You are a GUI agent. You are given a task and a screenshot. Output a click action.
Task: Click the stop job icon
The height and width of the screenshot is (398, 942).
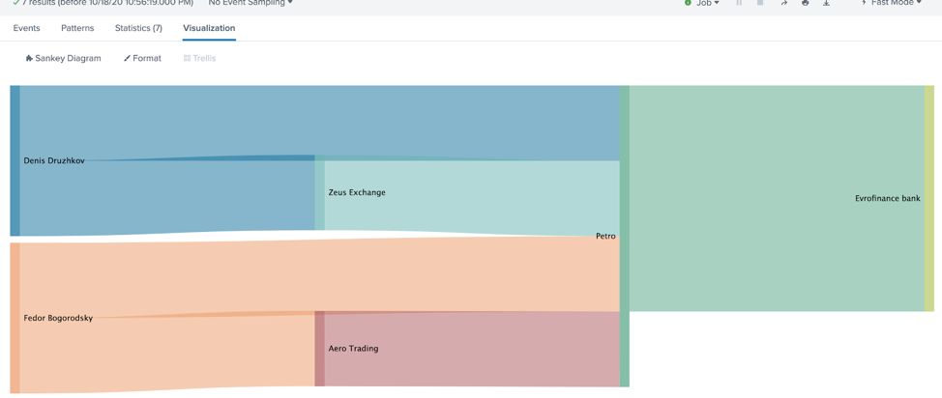click(760, 3)
